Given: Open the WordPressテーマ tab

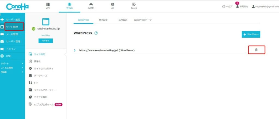Looking at the screenshot, I should pos(142,20).
